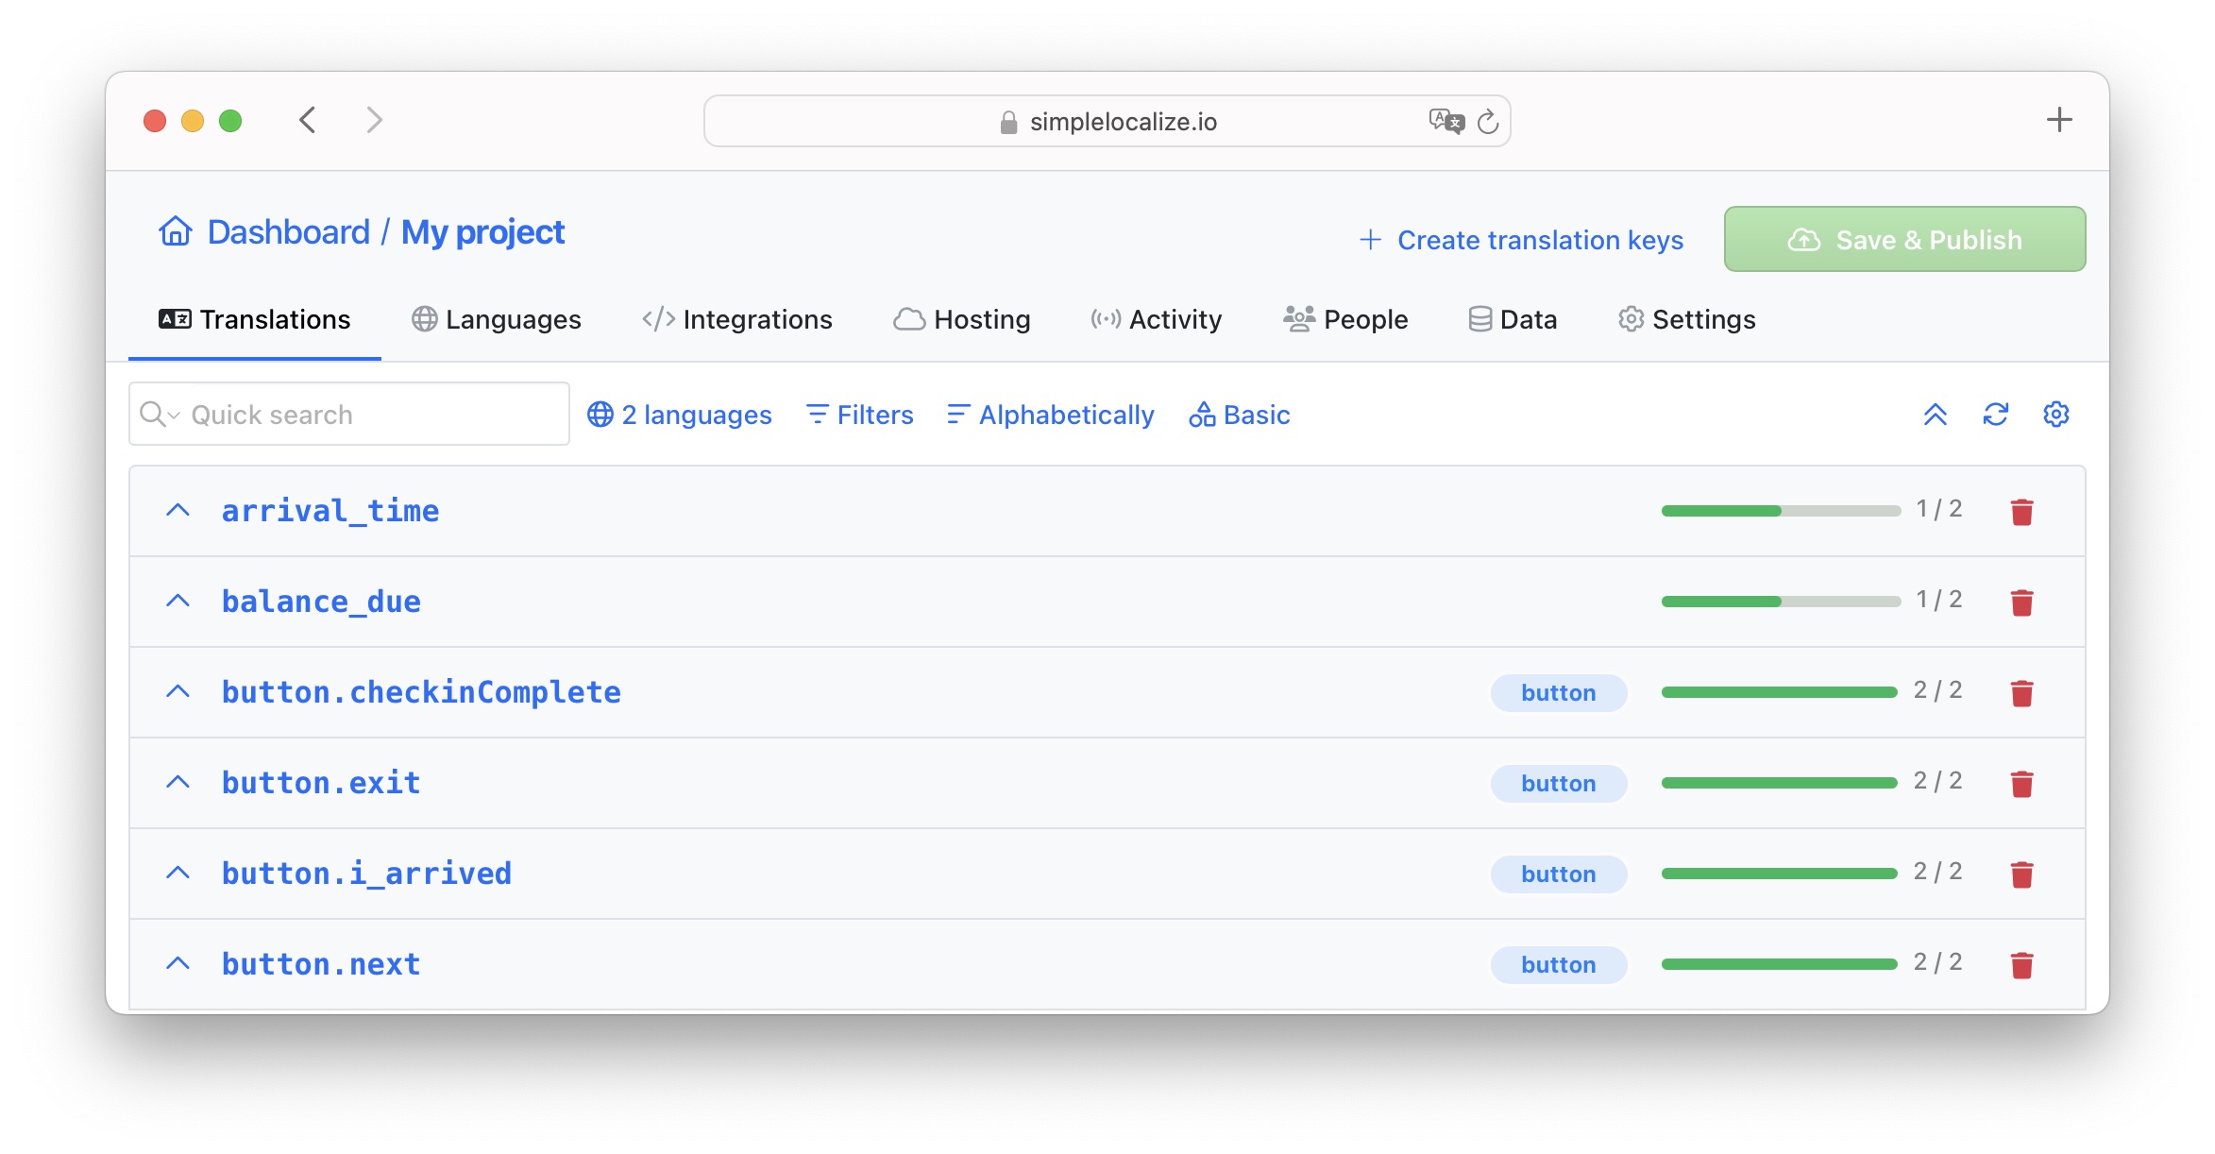Click the Quick search input field
Image resolution: width=2215 pixels, height=1154 pixels.
[x=350, y=415]
